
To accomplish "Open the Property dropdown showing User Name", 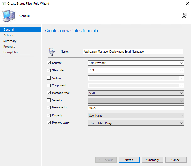I will (x=136, y=116).
